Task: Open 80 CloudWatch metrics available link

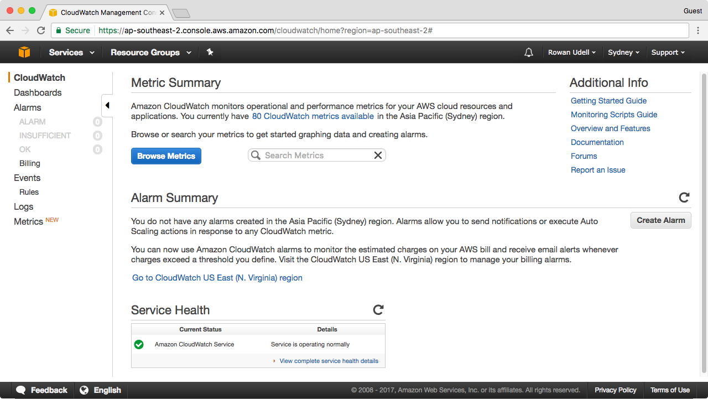Action: coord(313,116)
